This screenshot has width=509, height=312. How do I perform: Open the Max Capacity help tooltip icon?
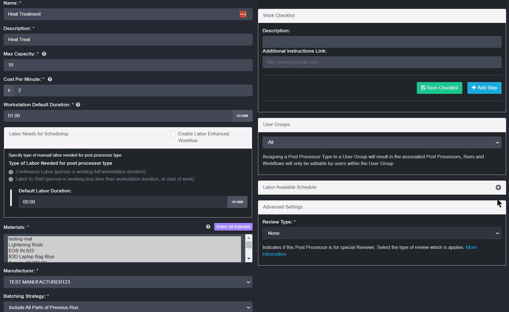coord(44,53)
